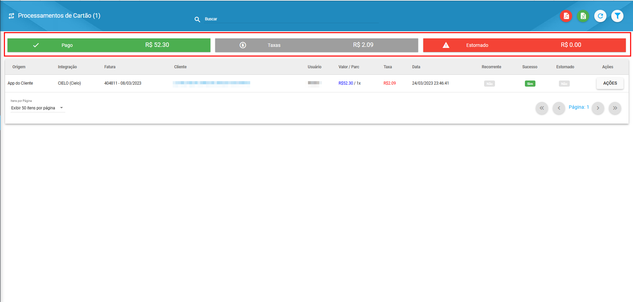This screenshot has width=633, height=302.
Task: Go to the first page
Action: coord(542,108)
